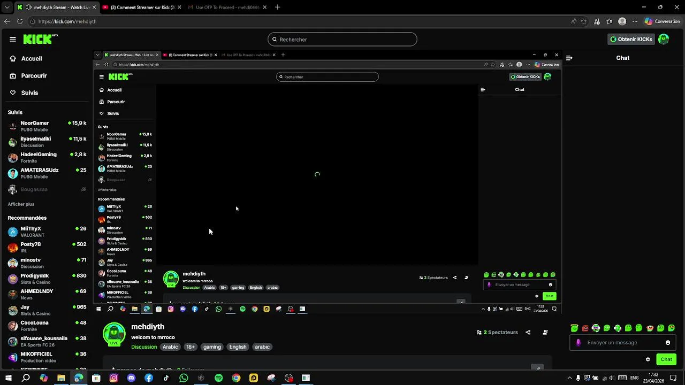
Task: Toggle read aloud in address bar
Action: tap(574, 21)
